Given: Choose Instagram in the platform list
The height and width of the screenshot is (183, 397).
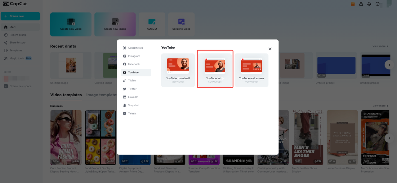Looking at the screenshot, I should coord(136,56).
